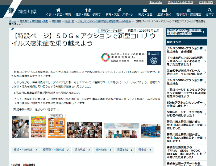
Task: Click the 神奈川県 site title
Action: [27, 11]
